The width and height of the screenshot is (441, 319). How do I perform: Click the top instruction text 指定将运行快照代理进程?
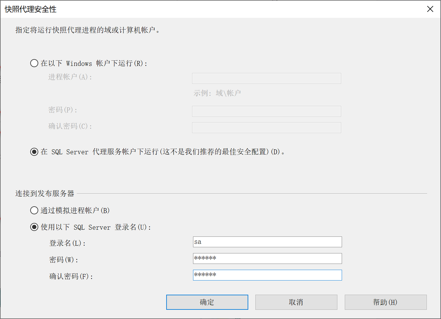click(x=88, y=30)
